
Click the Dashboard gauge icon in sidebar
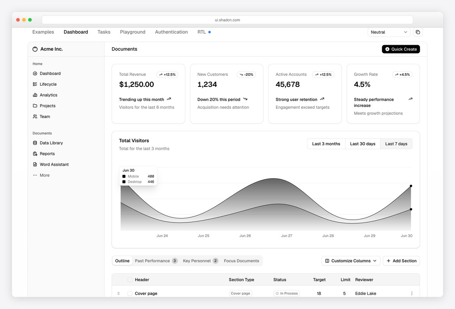(35, 74)
